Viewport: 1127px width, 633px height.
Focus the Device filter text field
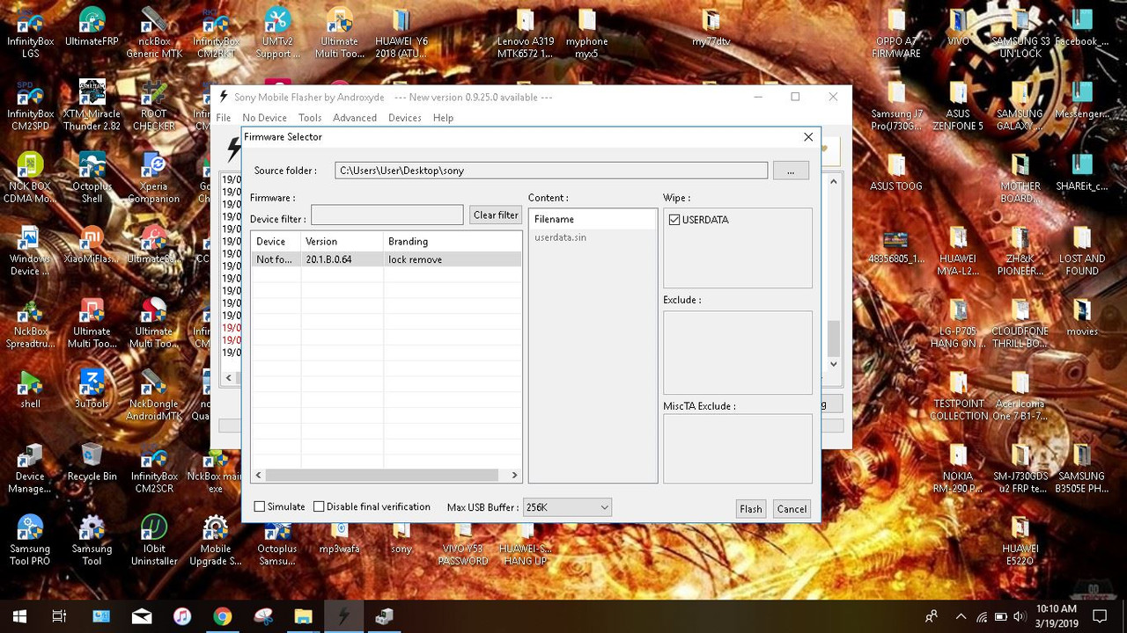coord(387,215)
